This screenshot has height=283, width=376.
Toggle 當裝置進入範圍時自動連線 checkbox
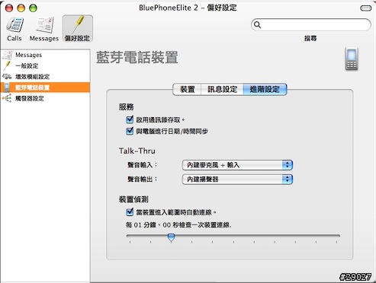pyautogui.click(x=130, y=211)
